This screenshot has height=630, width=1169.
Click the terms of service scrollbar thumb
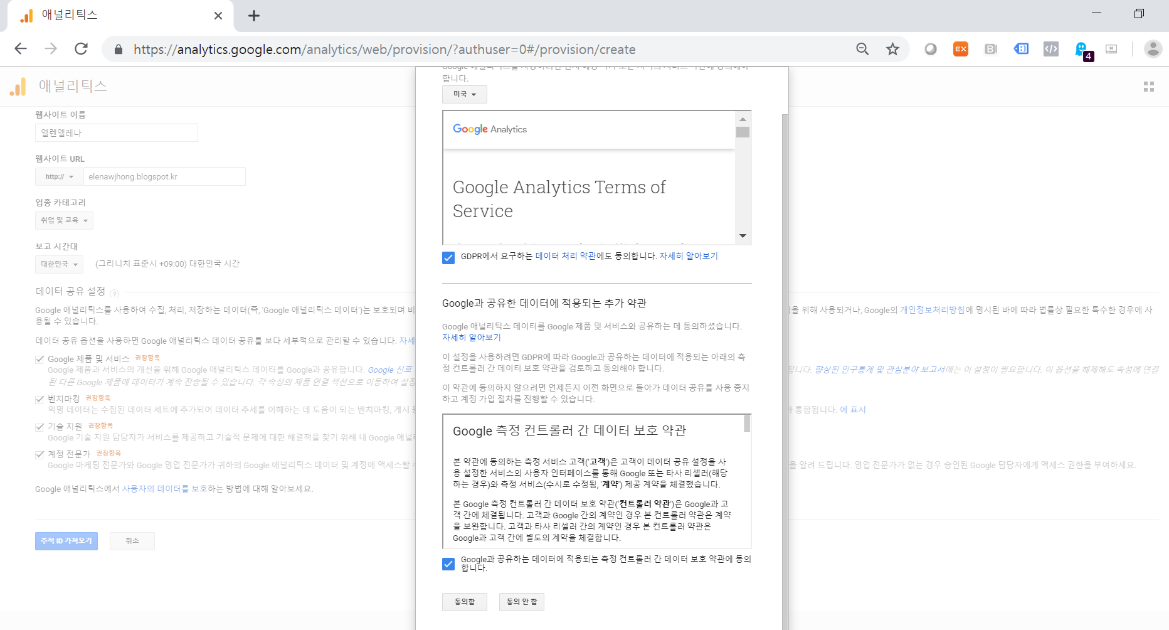click(x=743, y=132)
